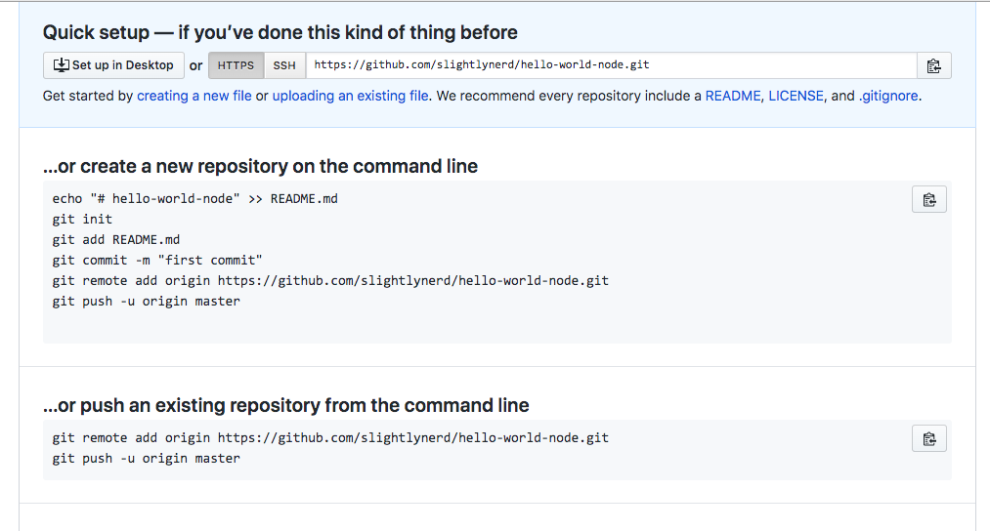Switch clone URL to SSH
This screenshot has width=990, height=531.
click(x=284, y=65)
